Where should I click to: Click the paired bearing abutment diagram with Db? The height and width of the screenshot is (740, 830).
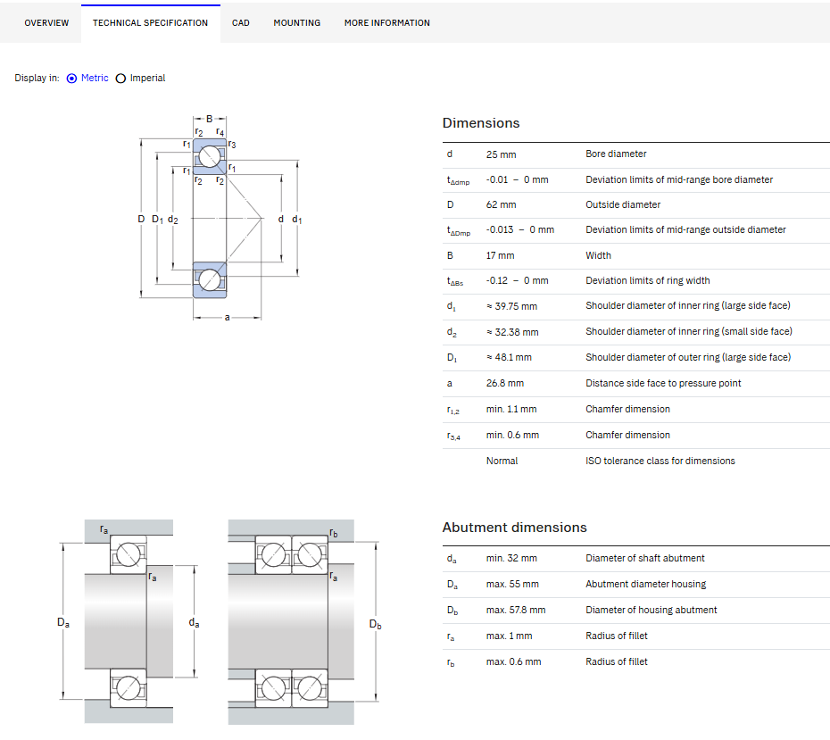pos(304,621)
